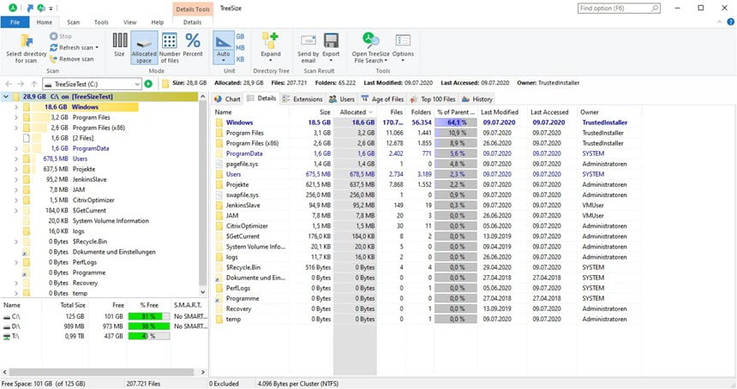This screenshot has height=389, width=737.
Task: Click the navigate forward arrow
Action: click(x=21, y=84)
